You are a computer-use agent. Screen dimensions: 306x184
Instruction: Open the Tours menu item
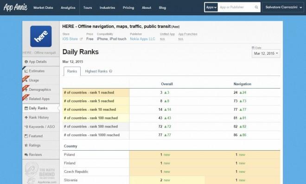(88, 7)
